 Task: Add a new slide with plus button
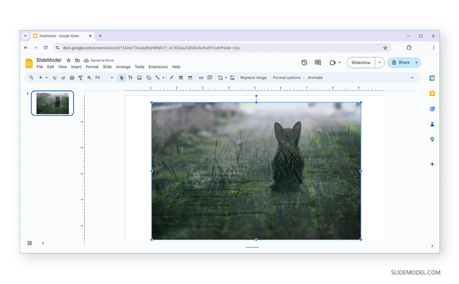point(41,78)
